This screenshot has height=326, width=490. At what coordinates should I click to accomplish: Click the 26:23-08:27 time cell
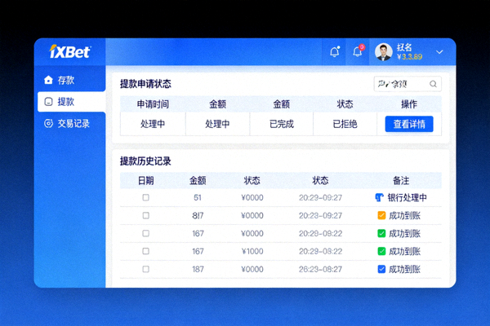point(320,269)
